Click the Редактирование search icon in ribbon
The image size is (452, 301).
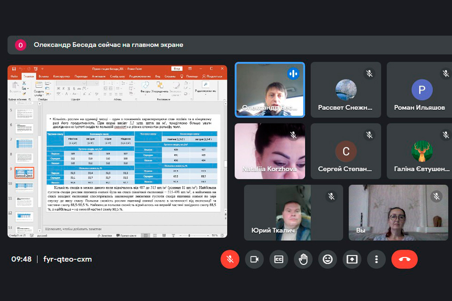205,84
